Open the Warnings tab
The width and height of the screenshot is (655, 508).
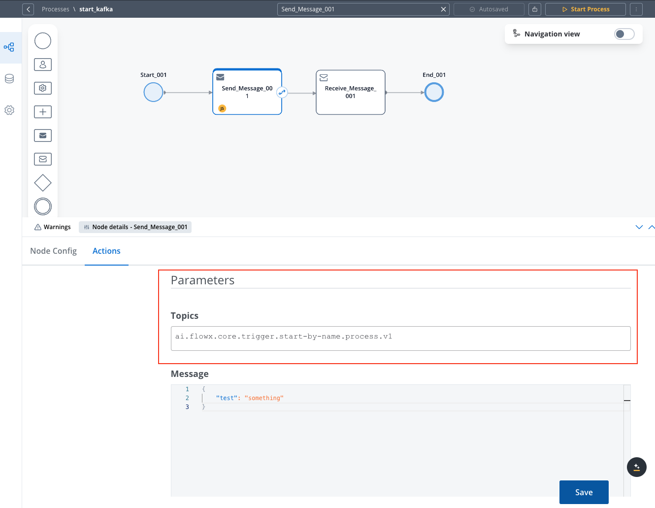[x=53, y=227]
